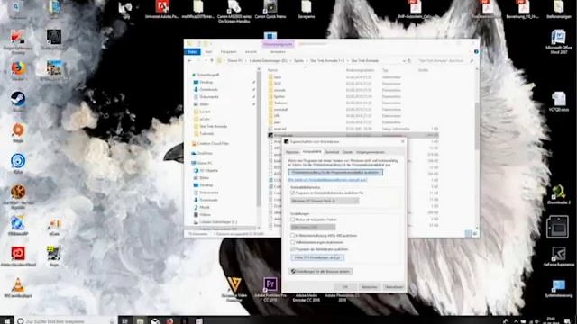Open the Windows XP Service Pack dropdown
Image resolution: width=577 pixels, height=324 pixels.
(x=325, y=201)
